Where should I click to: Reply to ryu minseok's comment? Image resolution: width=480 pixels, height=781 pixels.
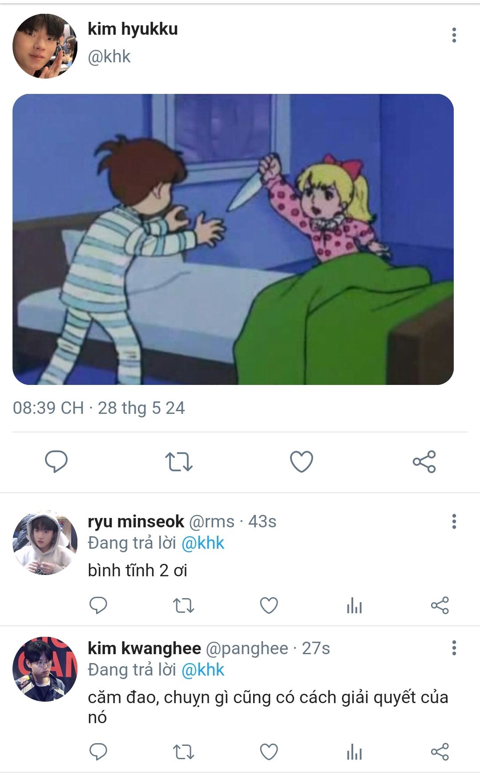click(x=98, y=606)
